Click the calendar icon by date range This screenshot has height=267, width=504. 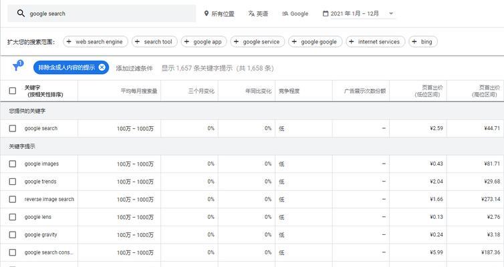click(x=326, y=13)
